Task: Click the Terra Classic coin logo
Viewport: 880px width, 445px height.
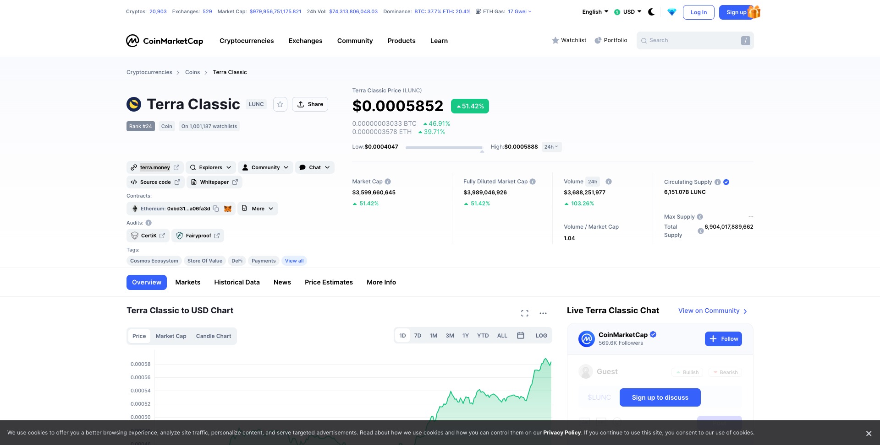Action: tap(134, 104)
